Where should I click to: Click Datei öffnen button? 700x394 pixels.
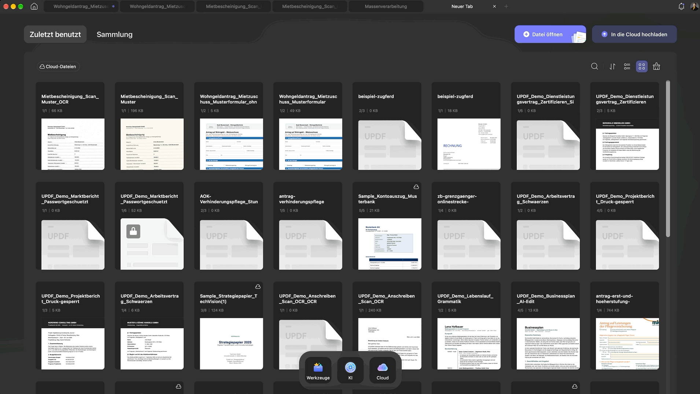550,34
